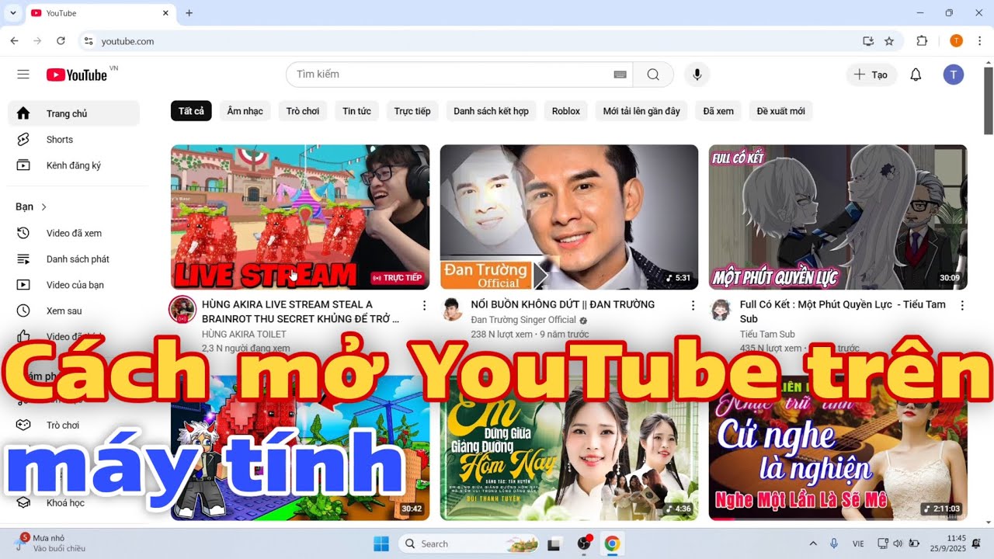Open the tab search dropdown arrow
Screen dimensions: 994x559
pos(13,13)
